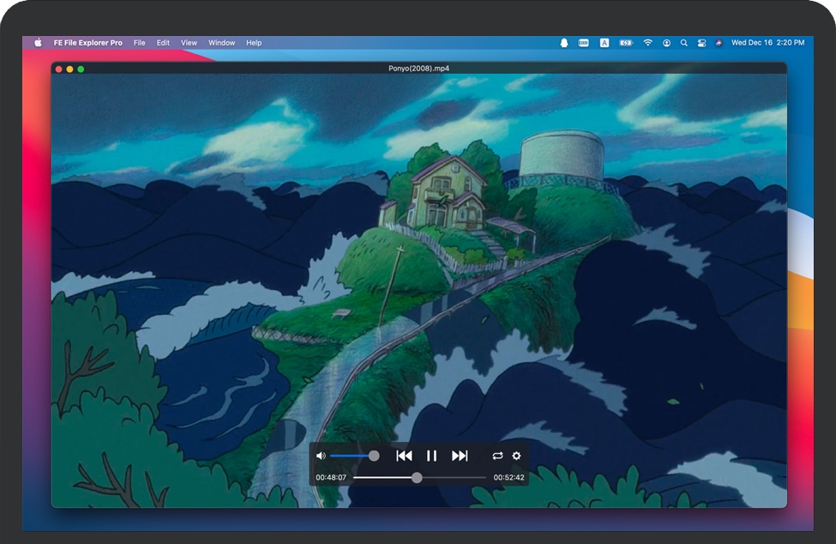The height and width of the screenshot is (544, 836).
Task: Toggle the repeat loop mode
Action: [497, 456]
